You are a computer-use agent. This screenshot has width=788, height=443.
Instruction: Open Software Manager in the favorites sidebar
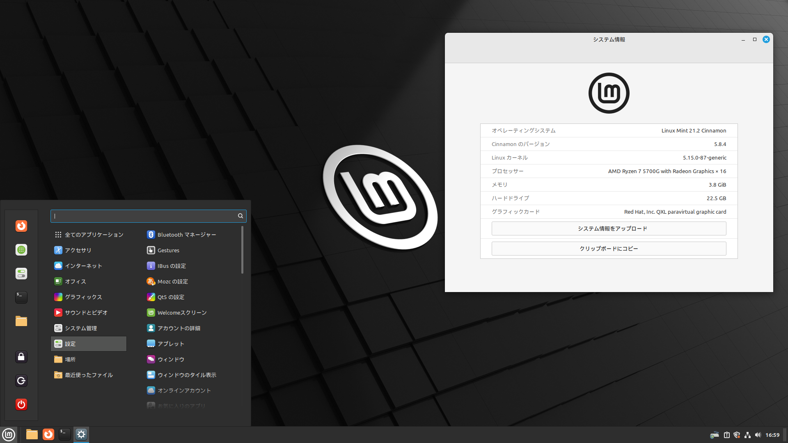21,250
